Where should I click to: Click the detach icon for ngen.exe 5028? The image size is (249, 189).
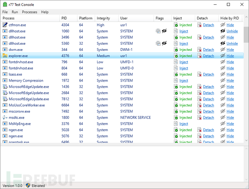[x=200, y=130]
